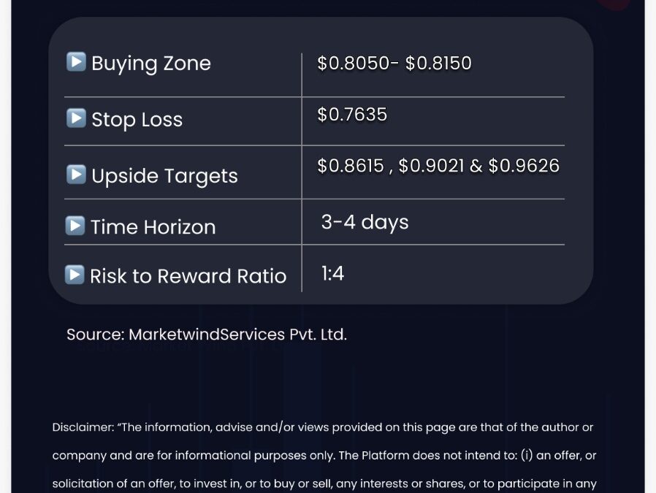The width and height of the screenshot is (656, 493).
Task: Click the play icon beside Upside Targets
Action: point(76,174)
